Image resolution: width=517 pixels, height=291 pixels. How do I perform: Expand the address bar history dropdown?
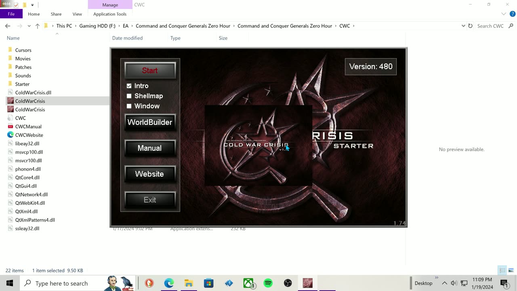click(x=463, y=26)
